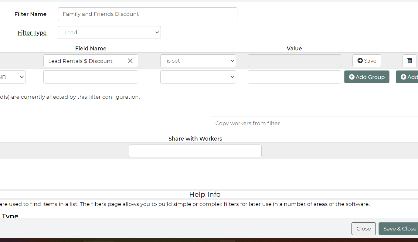This screenshot has height=242, width=418.
Task: Open the empty operator dropdown in second row
Action: [x=198, y=77]
